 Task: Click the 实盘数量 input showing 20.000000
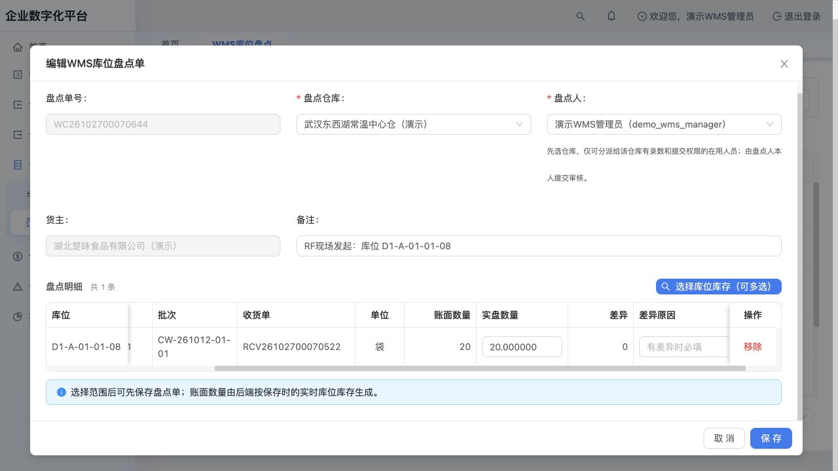tap(522, 347)
